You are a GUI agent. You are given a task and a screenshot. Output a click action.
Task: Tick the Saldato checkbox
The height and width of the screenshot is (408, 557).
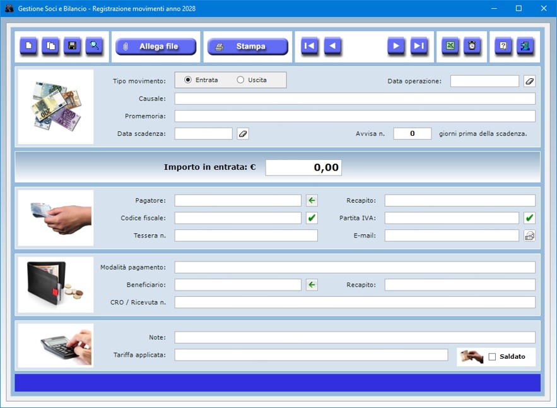(492, 357)
